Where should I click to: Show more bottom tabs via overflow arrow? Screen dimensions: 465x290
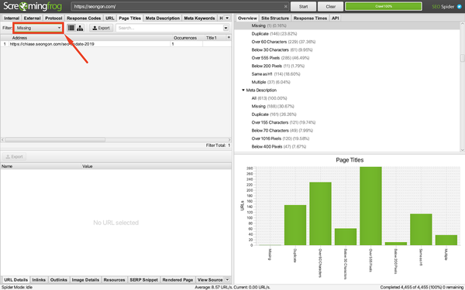tap(227, 280)
